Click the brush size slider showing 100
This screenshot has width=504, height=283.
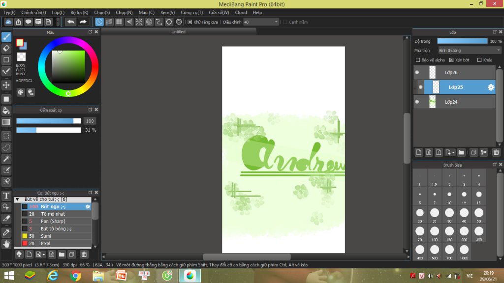tap(49, 121)
